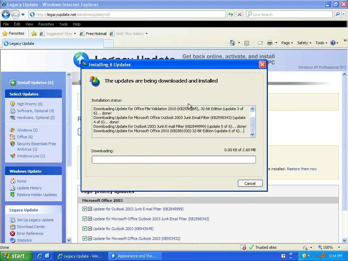
Task: Open the Edit menu
Action: pyautogui.click(x=17, y=24)
